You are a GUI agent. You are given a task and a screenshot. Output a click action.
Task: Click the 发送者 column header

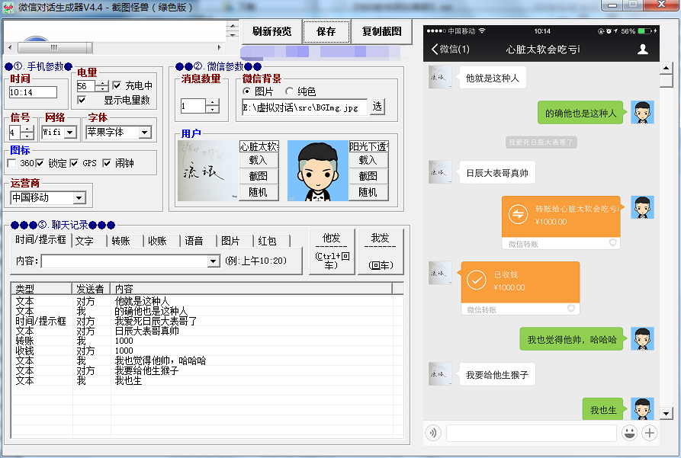click(x=92, y=289)
